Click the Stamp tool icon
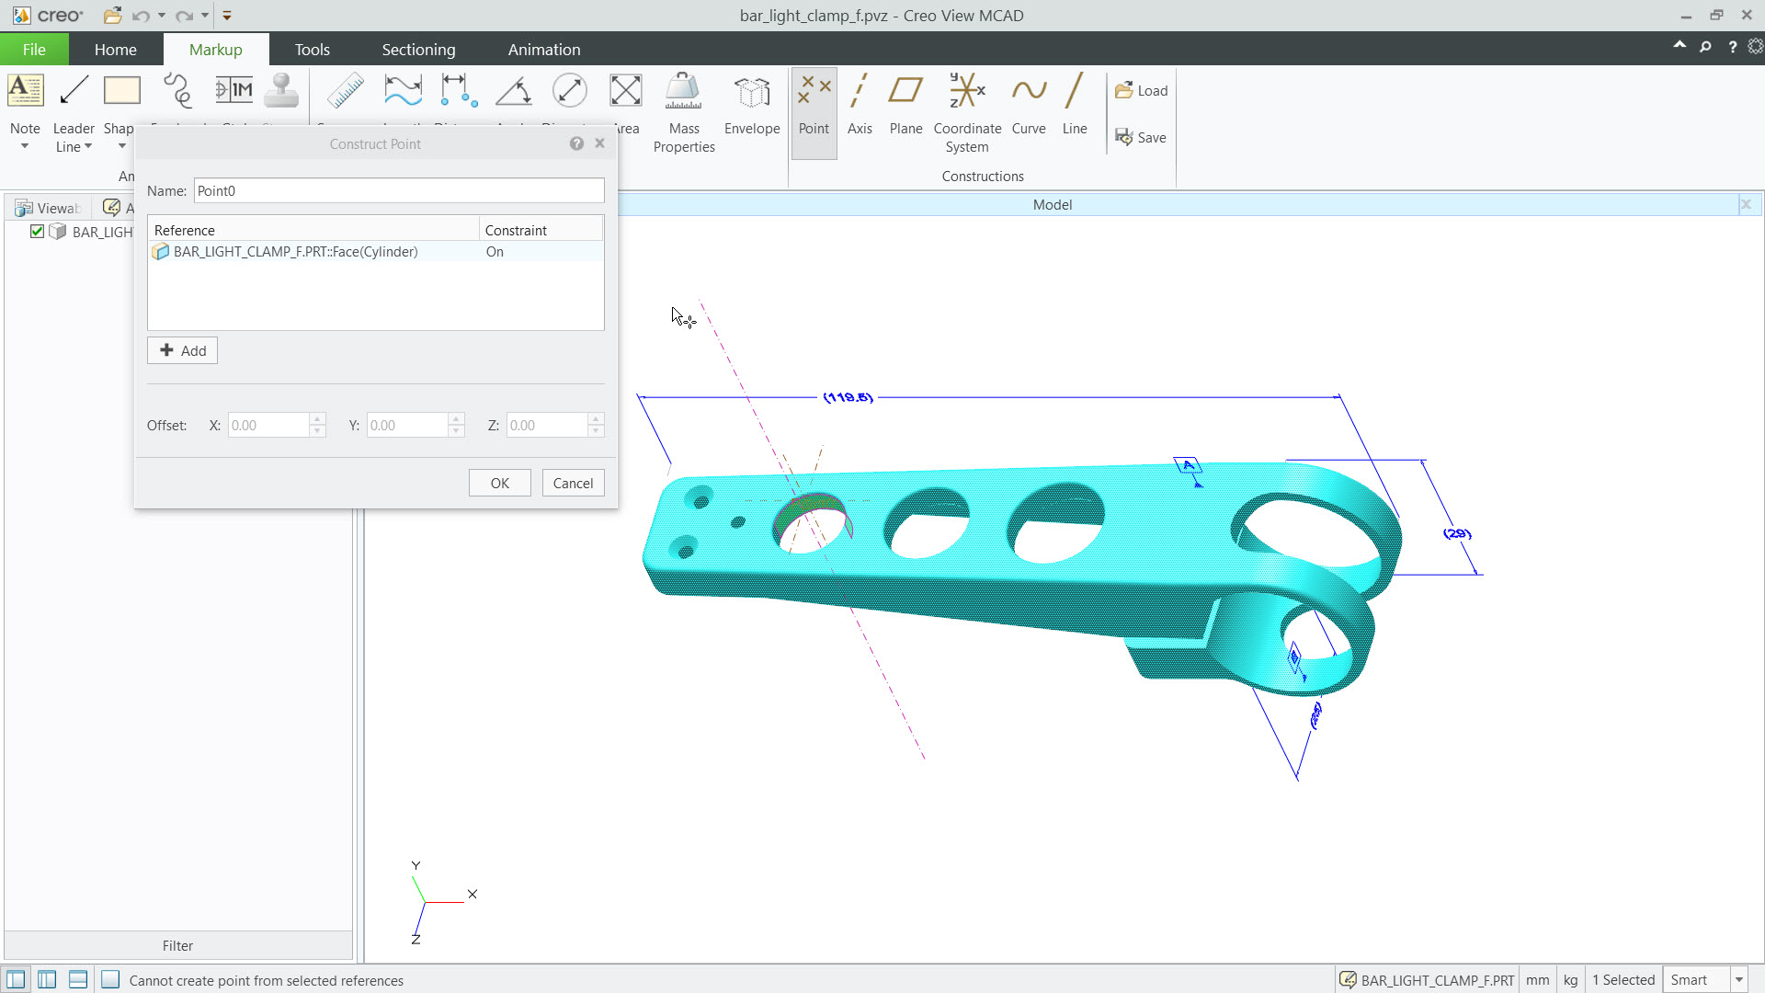The image size is (1765, 993). click(281, 91)
